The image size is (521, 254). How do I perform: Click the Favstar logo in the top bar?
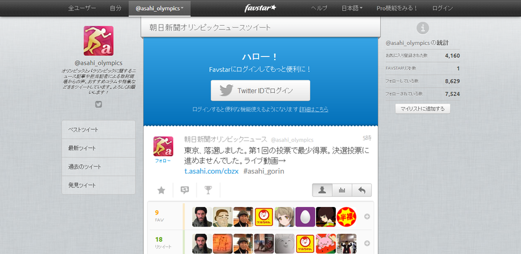click(260, 8)
